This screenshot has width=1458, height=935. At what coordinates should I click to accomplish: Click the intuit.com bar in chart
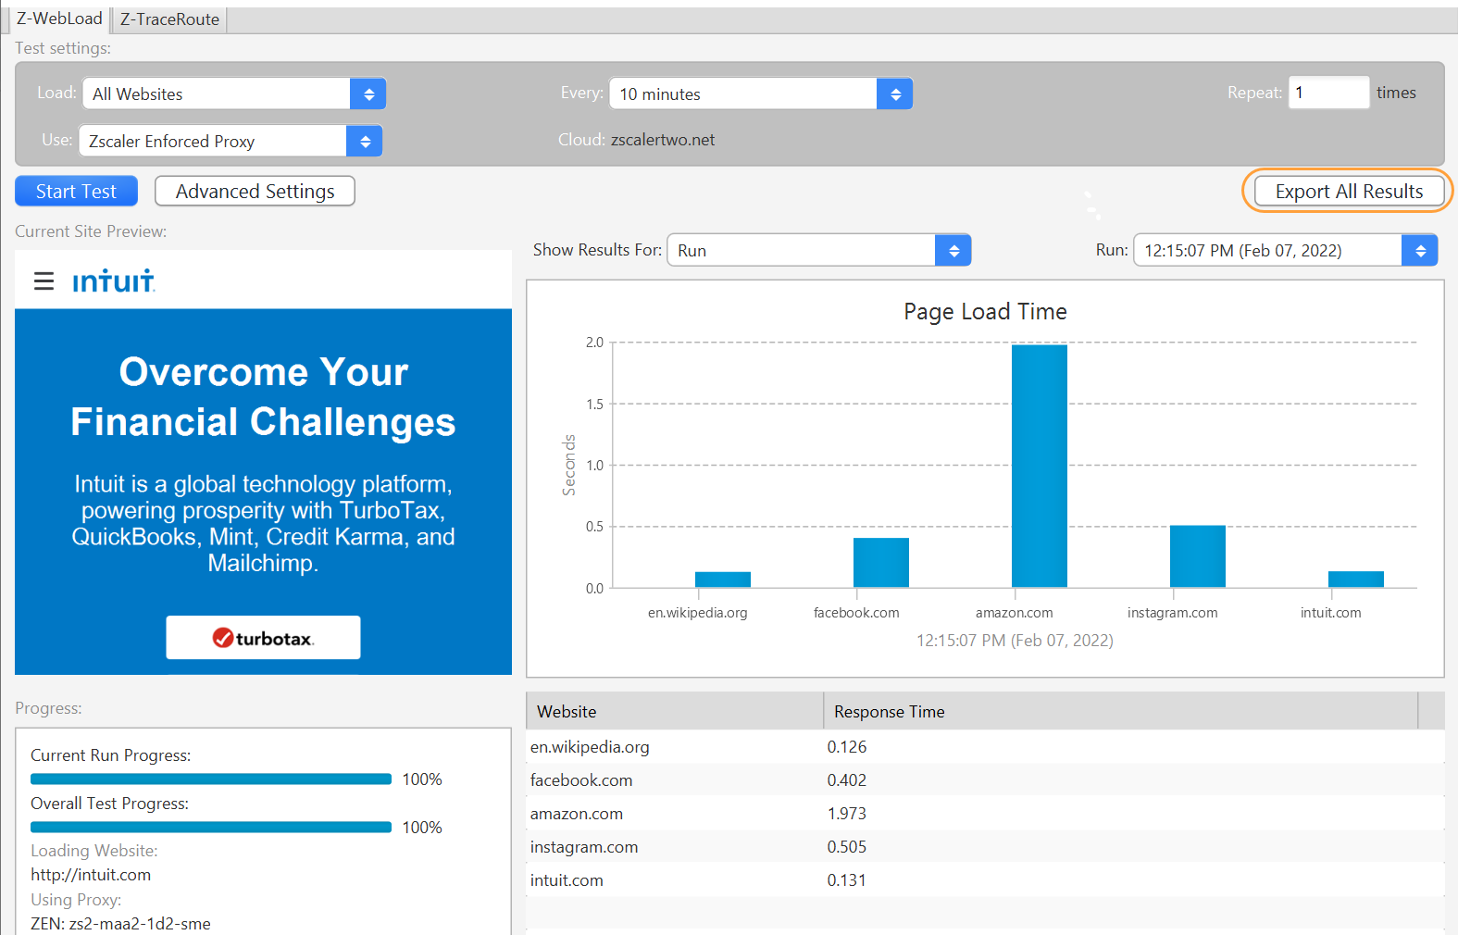coord(1356,580)
